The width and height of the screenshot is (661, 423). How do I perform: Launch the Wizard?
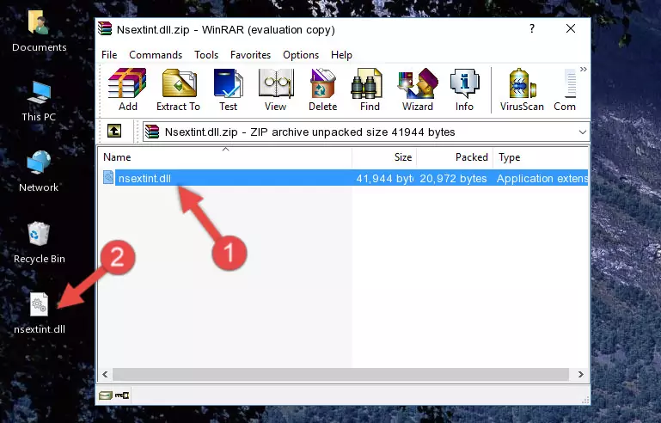tap(418, 89)
